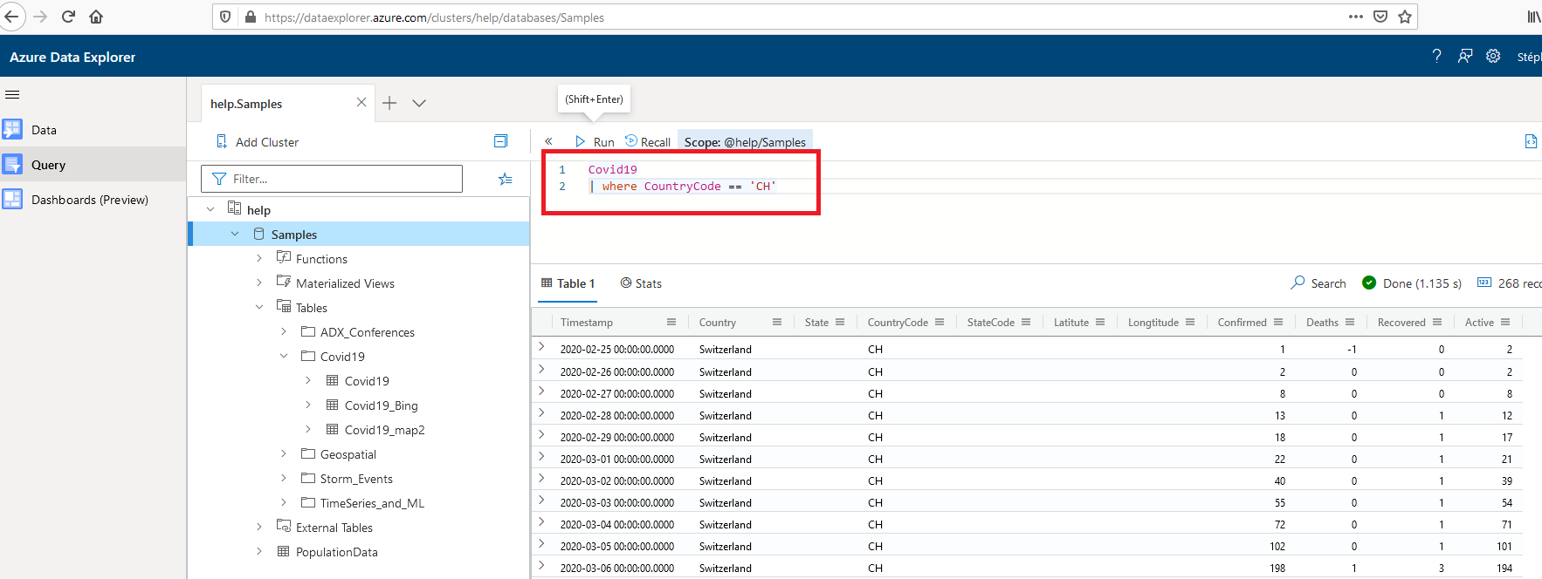Open Deaths column menu icon

click(1350, 322)
